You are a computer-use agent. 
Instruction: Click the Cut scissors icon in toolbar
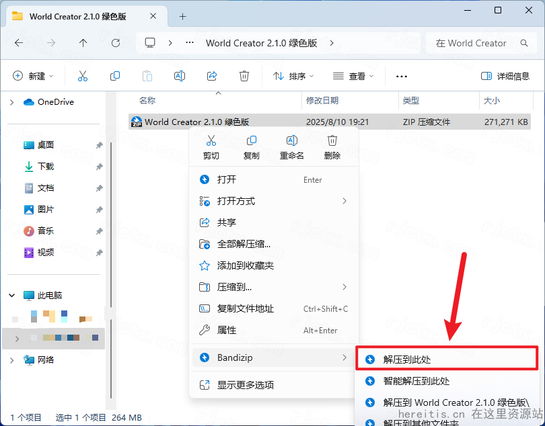tap(82, 76)
